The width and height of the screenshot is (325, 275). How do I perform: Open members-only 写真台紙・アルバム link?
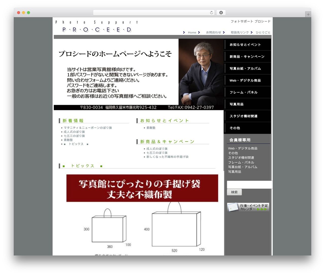pyautogui.click(x=242, y=167)
